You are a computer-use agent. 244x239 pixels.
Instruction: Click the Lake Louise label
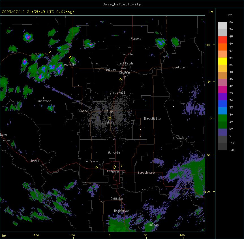point(5,137)
